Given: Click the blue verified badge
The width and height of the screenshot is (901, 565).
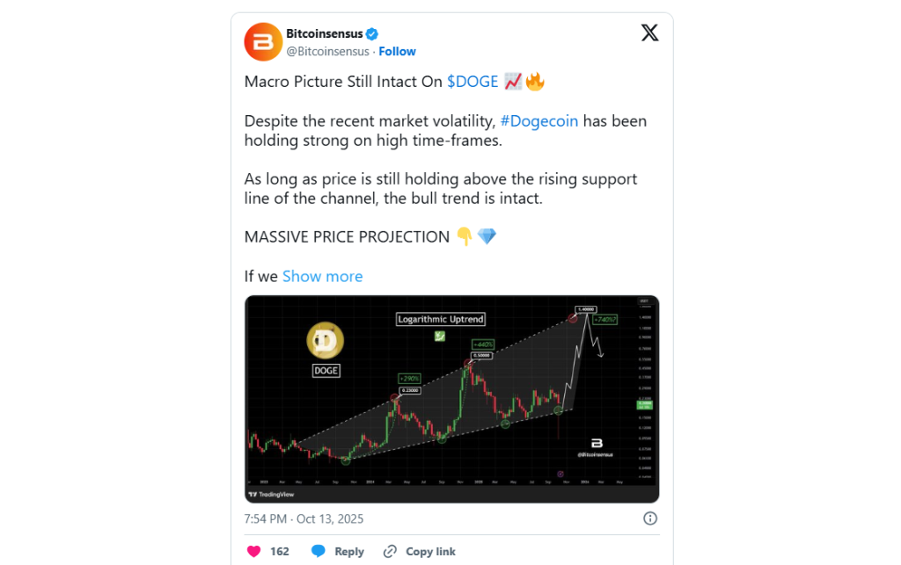Looking at the screenshot, I should (x=372, y=34).
